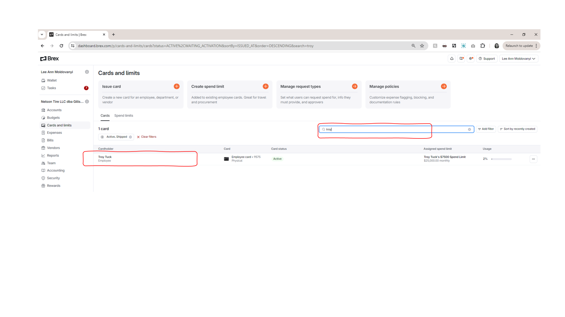The image size is (565, 317).
Task: Click Relaunch to update button
Action: [519, 46]
